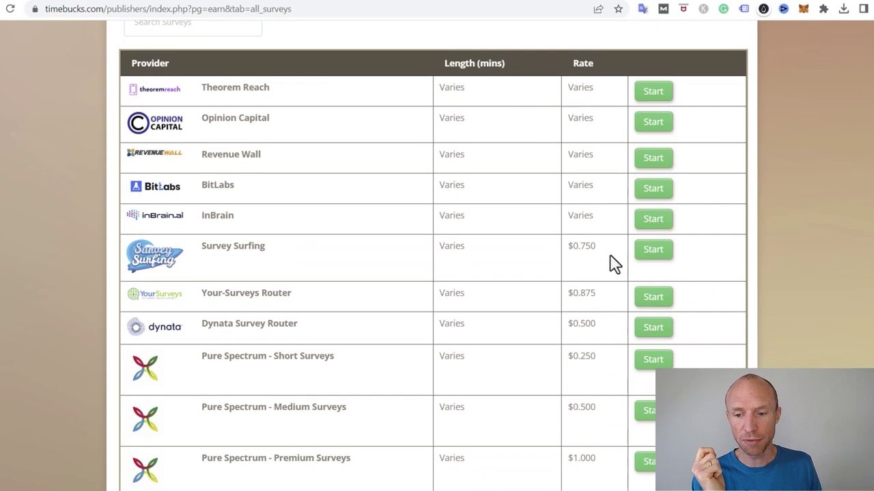Open the McAfee shield extension
874x491 pixels.
click(683, 9)
